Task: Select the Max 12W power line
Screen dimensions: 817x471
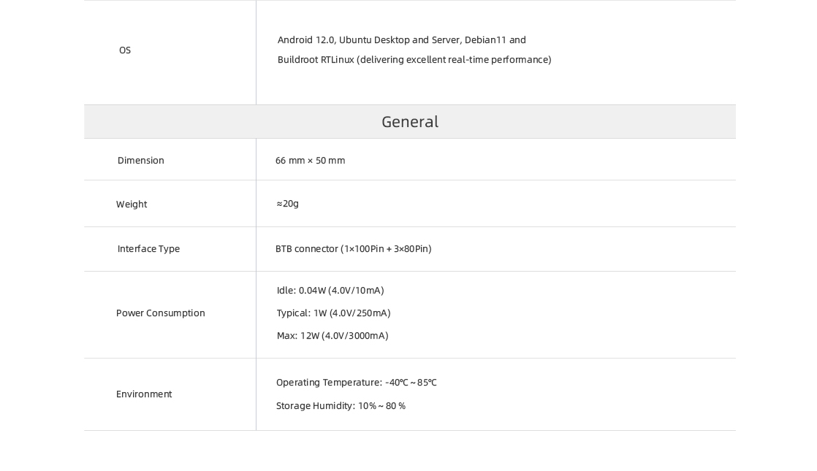Action: coord(332,336)
